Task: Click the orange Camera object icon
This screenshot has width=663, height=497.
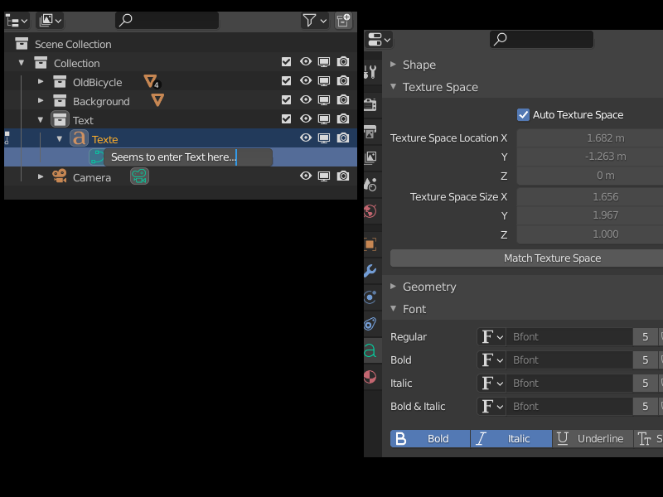Action: pos(60,176)
